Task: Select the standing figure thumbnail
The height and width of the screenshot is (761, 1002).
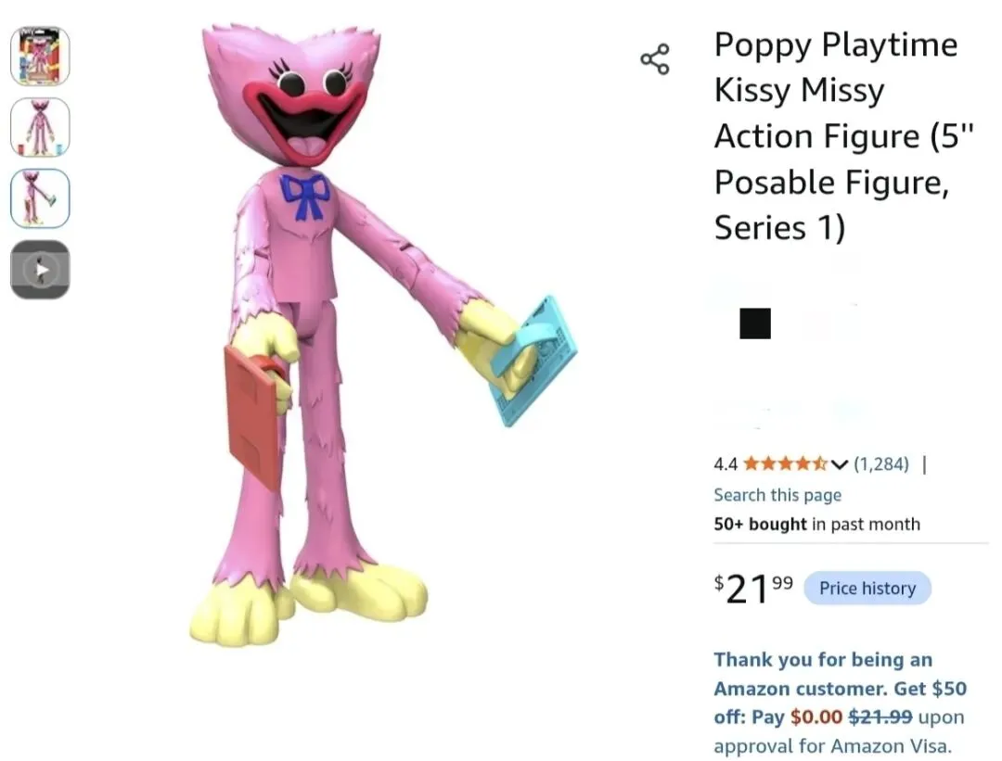Action: (40, 127)
